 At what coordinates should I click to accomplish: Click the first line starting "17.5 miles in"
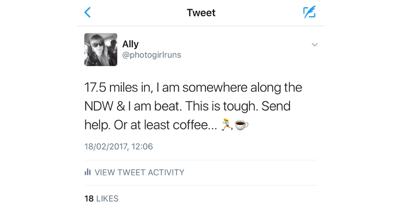193,88
